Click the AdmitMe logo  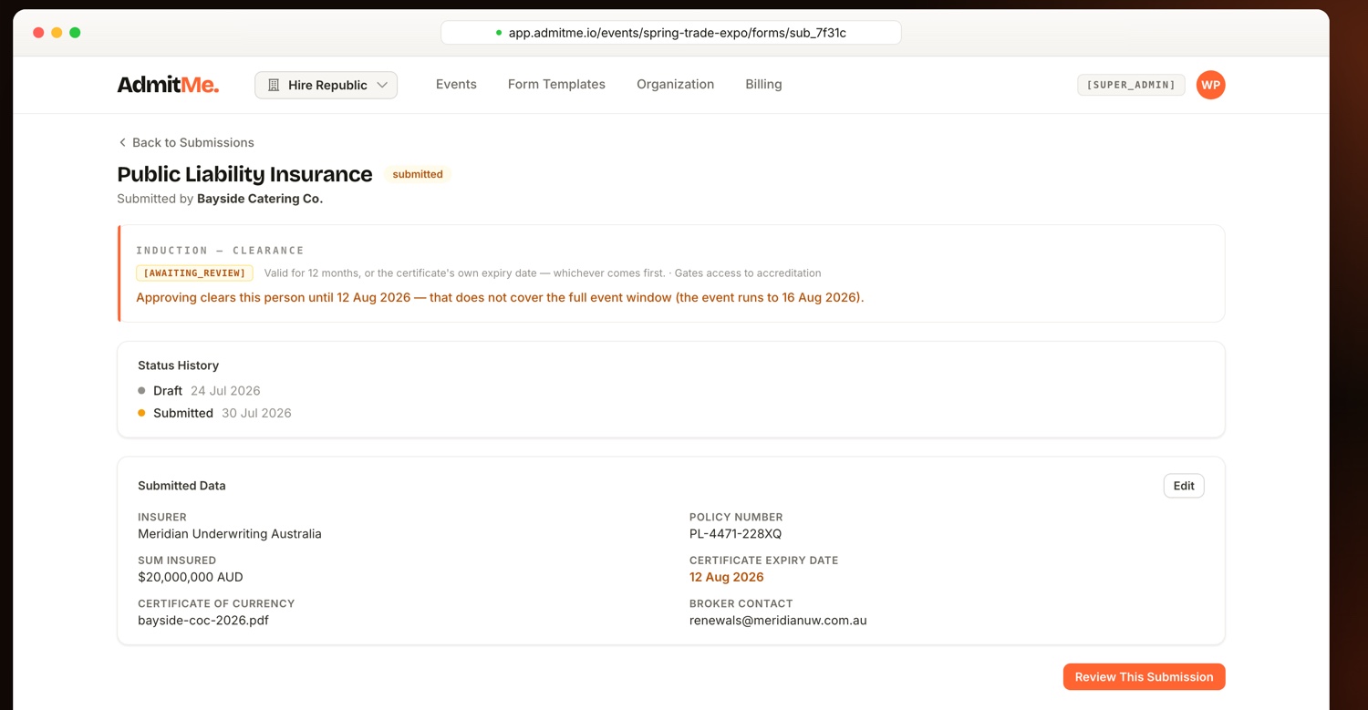(168, 85)
